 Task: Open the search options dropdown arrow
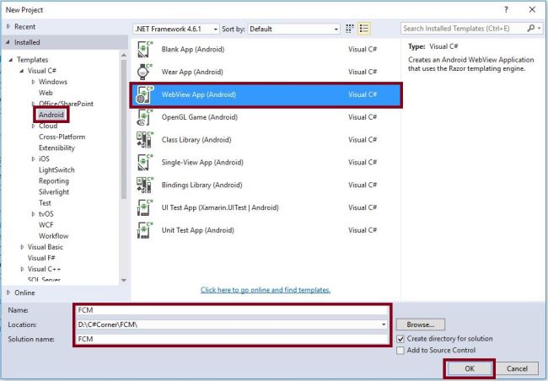[540, 29]
